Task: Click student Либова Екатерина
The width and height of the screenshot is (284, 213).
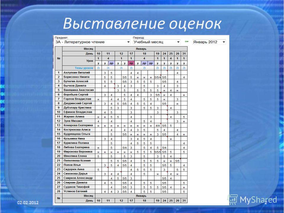Action: [x=76, y=147]
